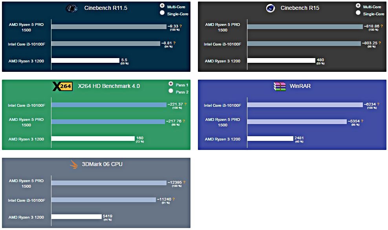Image resolution: width=388 pixels, height=230 pixels.
Task: Click "Intel Core i3-10100F" label in Cinebench R11.5
Action: 26,44
